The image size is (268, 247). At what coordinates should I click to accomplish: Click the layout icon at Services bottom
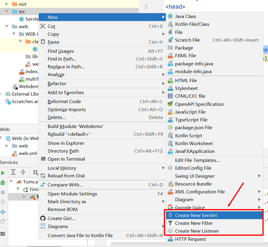coord(3,234)
